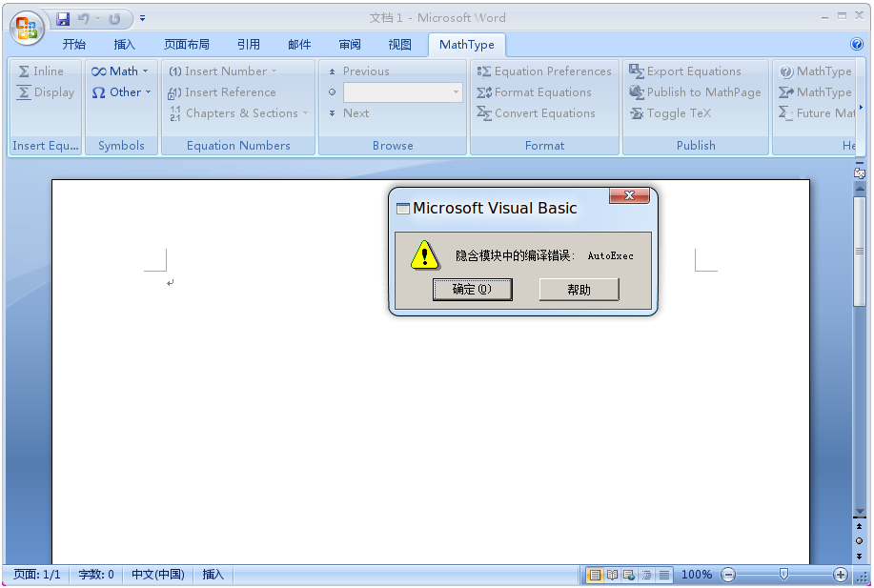Click Select Browse Object circle button

[x=859, y=540]
